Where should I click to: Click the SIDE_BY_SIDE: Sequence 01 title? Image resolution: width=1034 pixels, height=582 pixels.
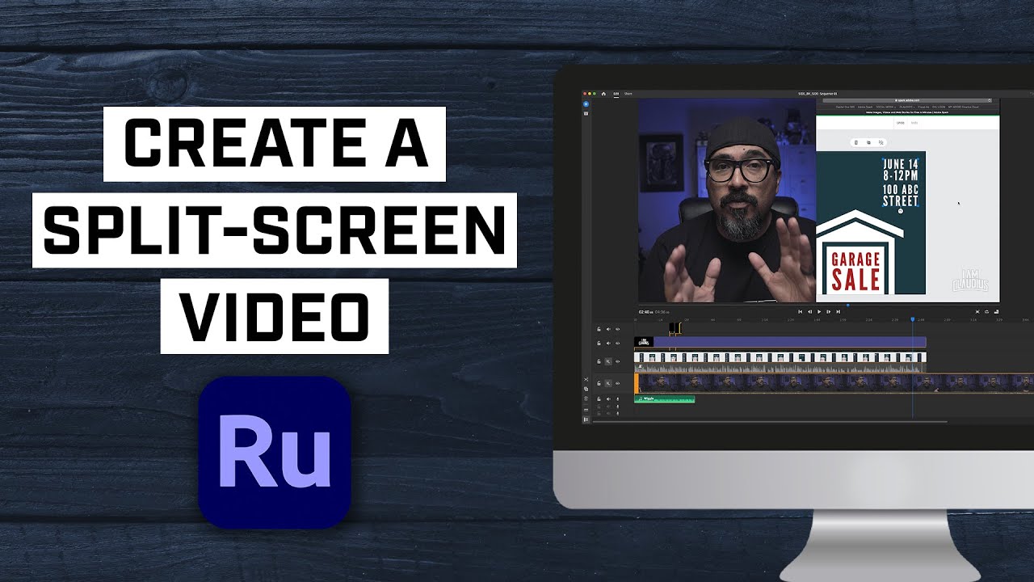click(x=819, y=94)
